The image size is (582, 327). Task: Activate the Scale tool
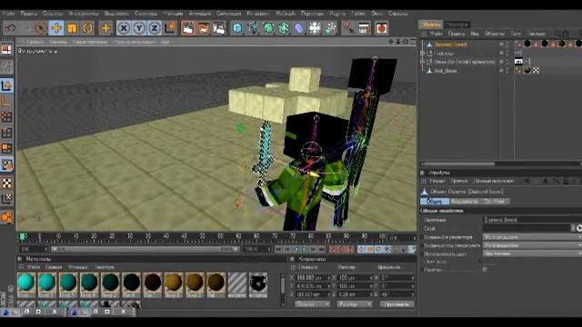click(72, 28)
